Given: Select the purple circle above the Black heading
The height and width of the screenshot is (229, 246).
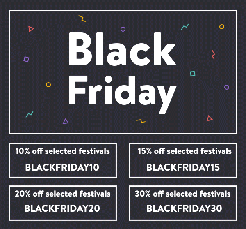Looking at the screenshot, I should pos(123,29).
